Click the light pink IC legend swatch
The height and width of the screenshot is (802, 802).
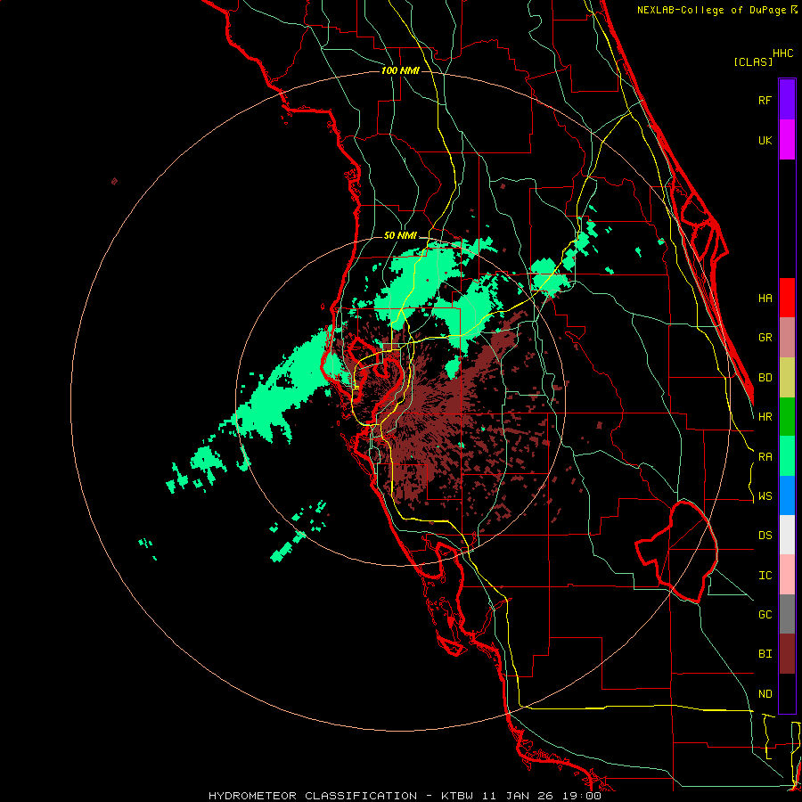pos(787,575)
